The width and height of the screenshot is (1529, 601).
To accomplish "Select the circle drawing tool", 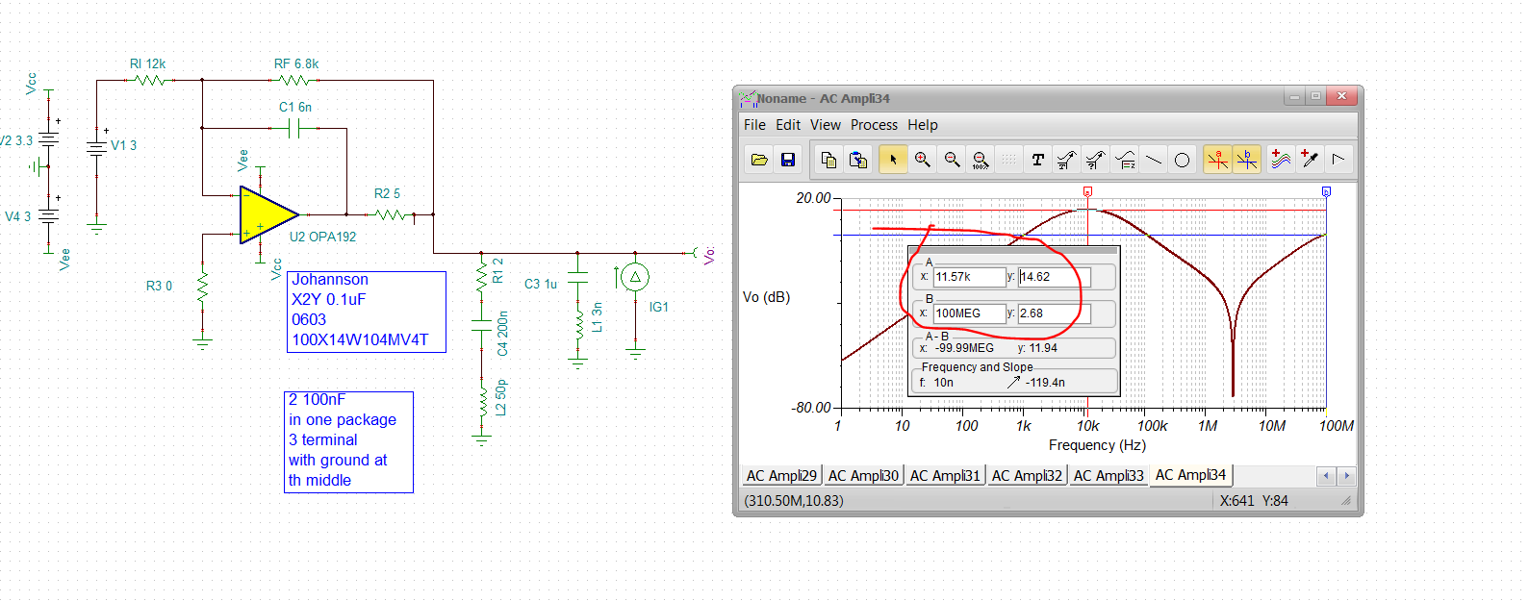I will 1183,160.
